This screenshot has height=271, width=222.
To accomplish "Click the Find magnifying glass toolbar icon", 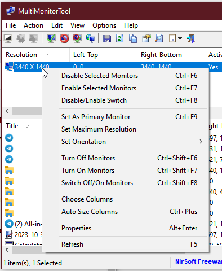I will [159, 38].
